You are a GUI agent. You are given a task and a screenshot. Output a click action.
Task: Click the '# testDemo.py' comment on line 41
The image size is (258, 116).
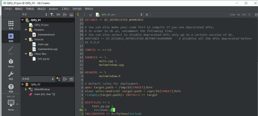[x=100, y=110]
